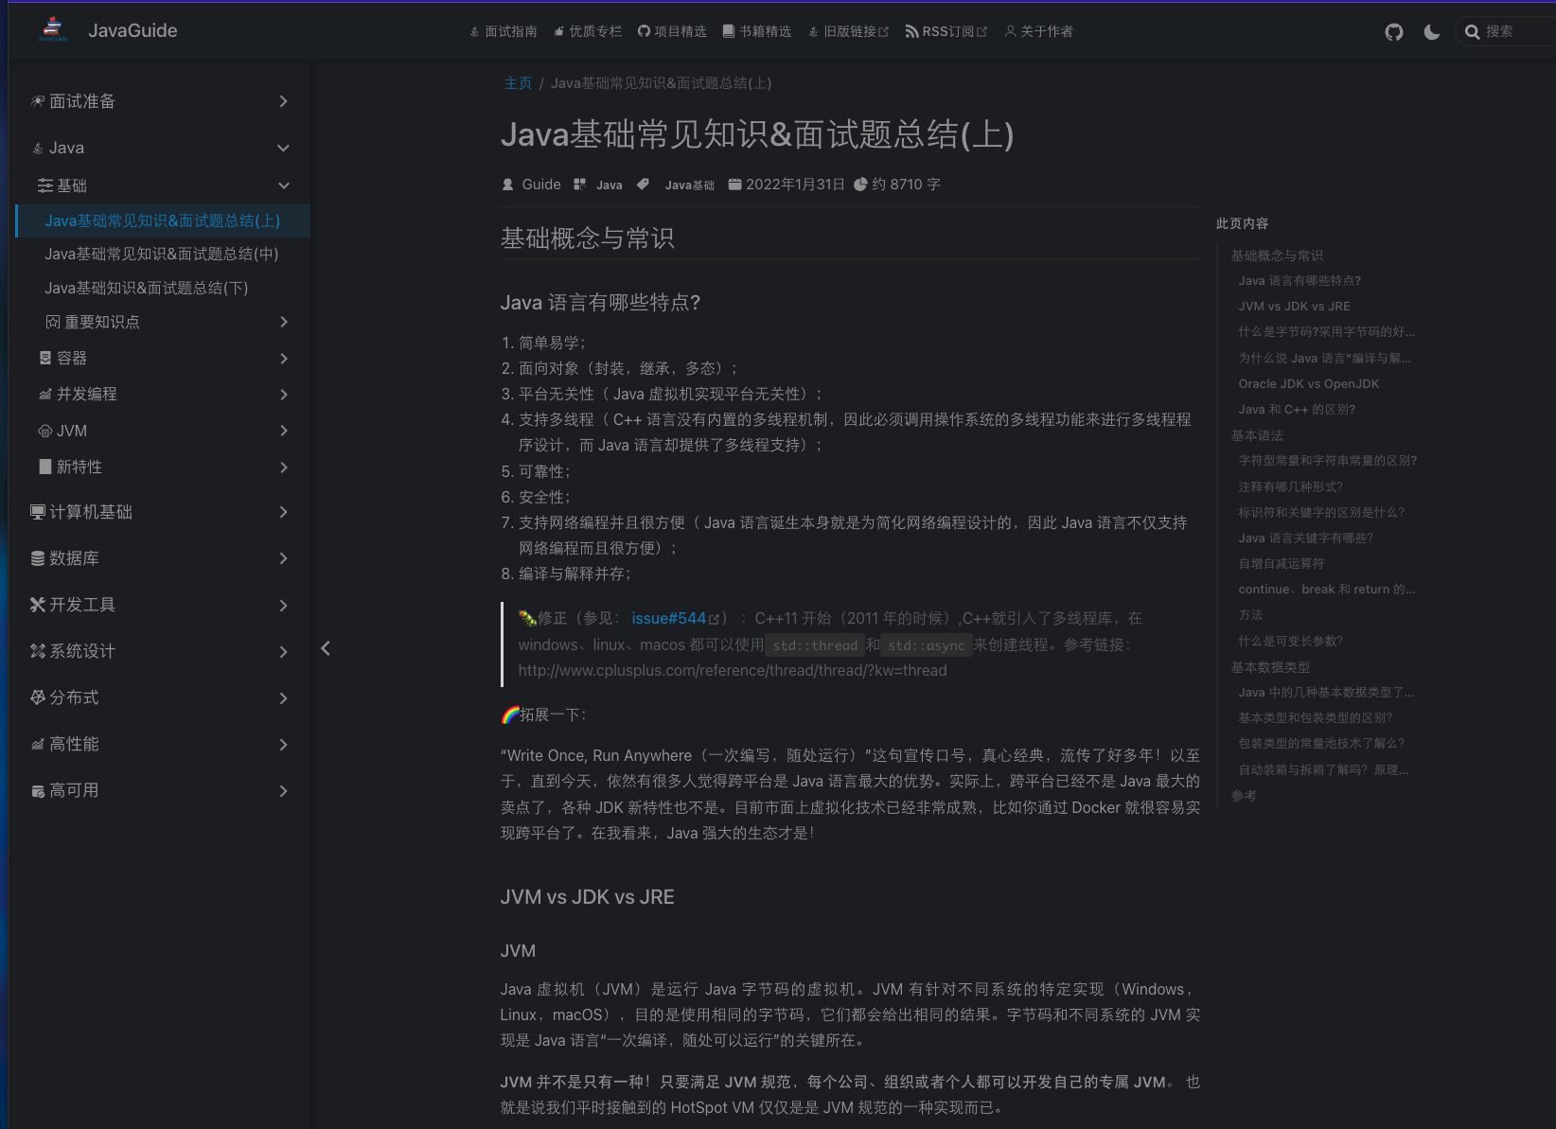Open the 开发工具 sidebar section
Viewport: 1556px width, 1129px height.
(x=81, y=604)
